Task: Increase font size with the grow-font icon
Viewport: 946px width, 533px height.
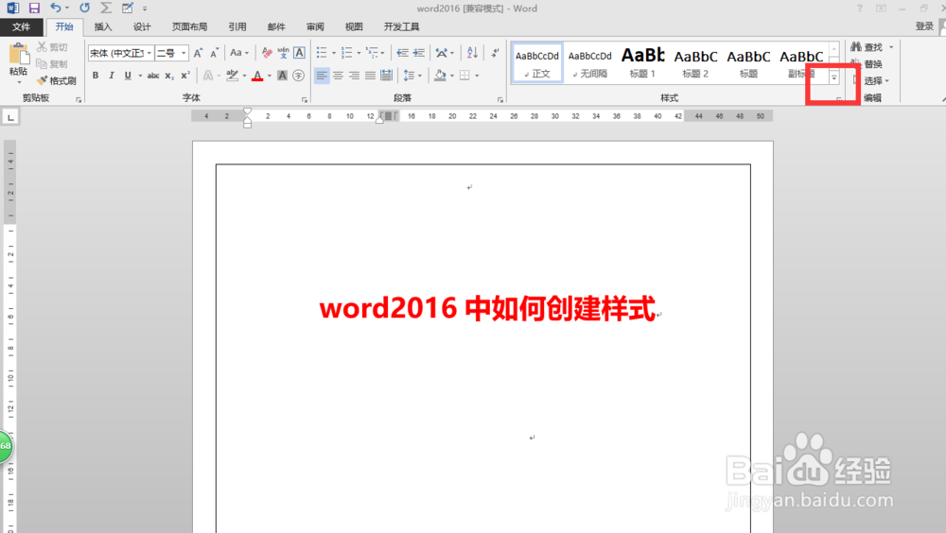Action: tap(198, 53)
